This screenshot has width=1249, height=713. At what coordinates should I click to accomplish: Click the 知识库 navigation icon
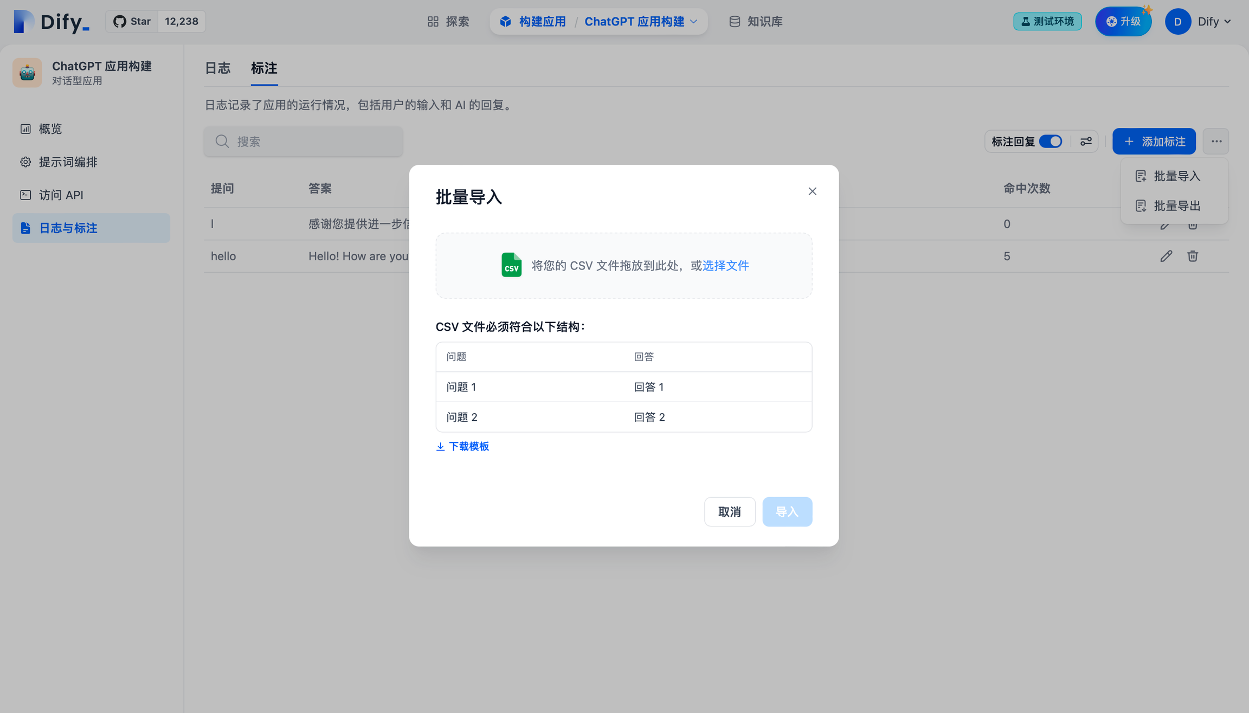tap(733, 22)
